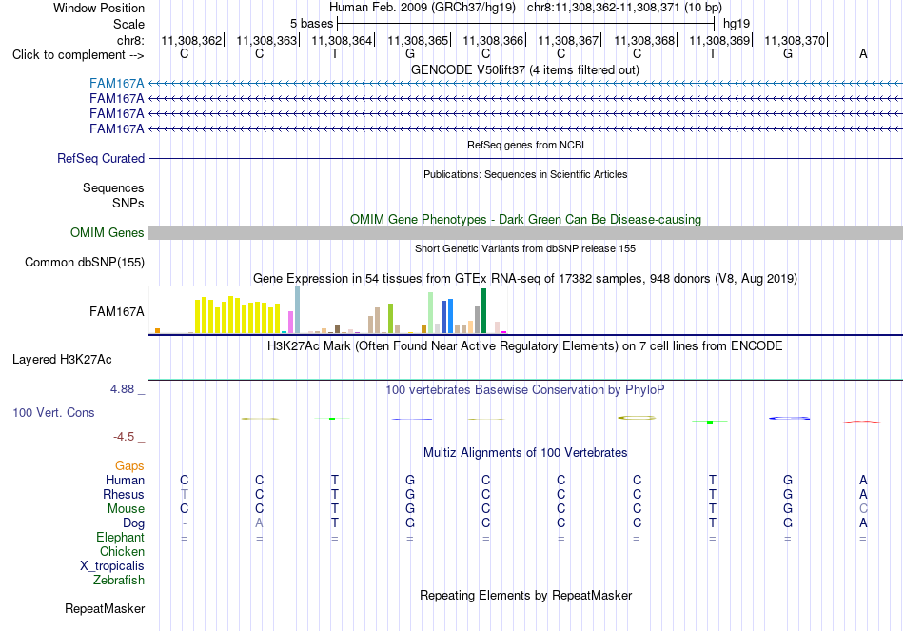The height and width of the screenshot is (631, 904).
Task: Click the pale light-green GTEx expression bar
Action: coord(431,312)
